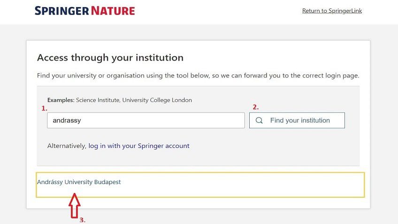Image resolution: width=398 pixels, height=224 pixels.
Task: Click the magnifier icon in the search button
Action: point(259,120)
